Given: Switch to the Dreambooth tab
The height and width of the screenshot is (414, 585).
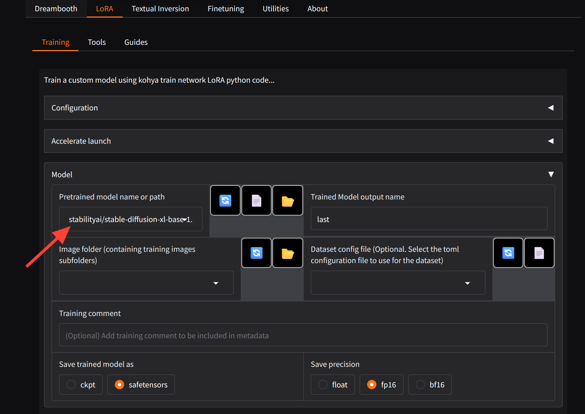Looking at the screenshot, I should [x=56, y=9].
